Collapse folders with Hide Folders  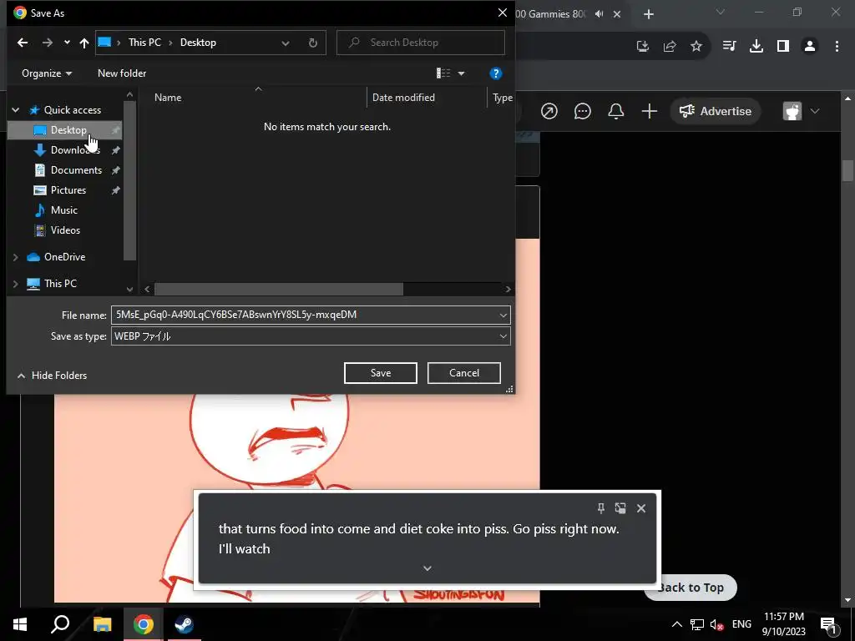coord(52,376)
